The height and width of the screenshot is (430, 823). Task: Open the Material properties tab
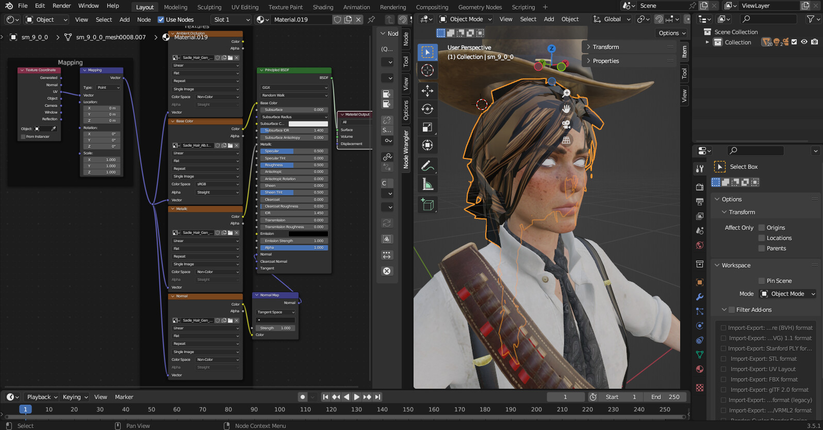[700, 369]
